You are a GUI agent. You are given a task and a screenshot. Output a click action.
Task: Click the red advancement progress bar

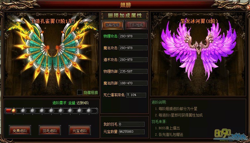point(51,111)
